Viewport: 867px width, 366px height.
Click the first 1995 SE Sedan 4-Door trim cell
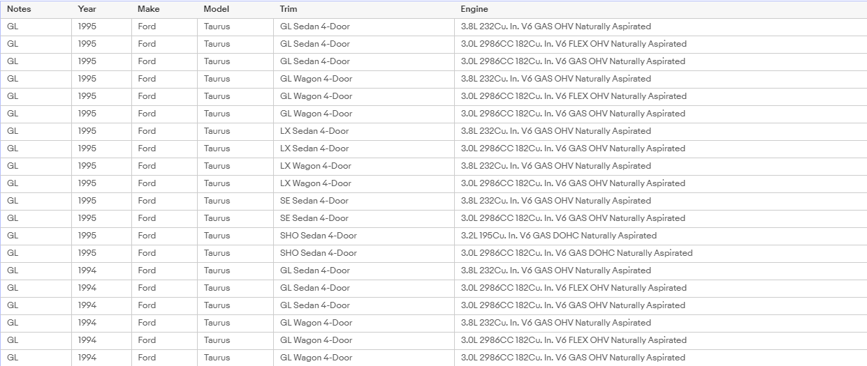[x=363, y=201]
